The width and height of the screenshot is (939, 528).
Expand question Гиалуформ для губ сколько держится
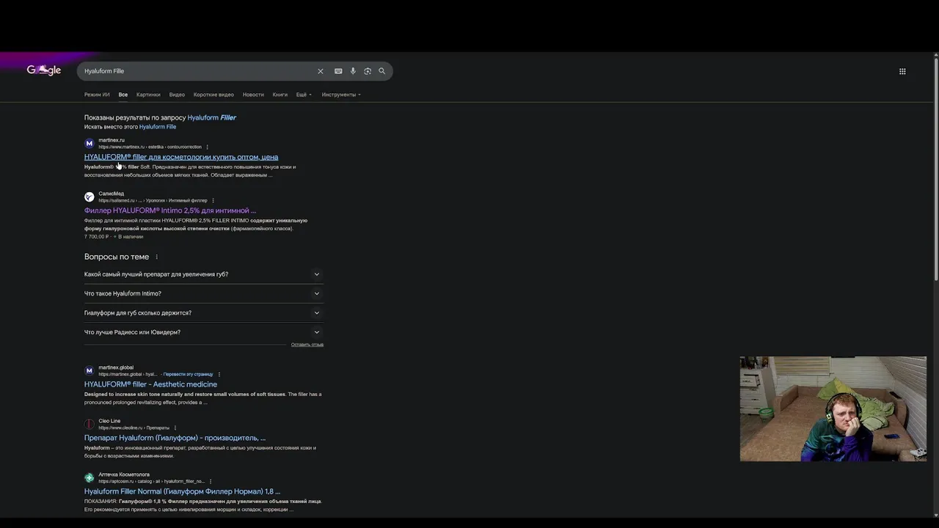click(203, 312)
